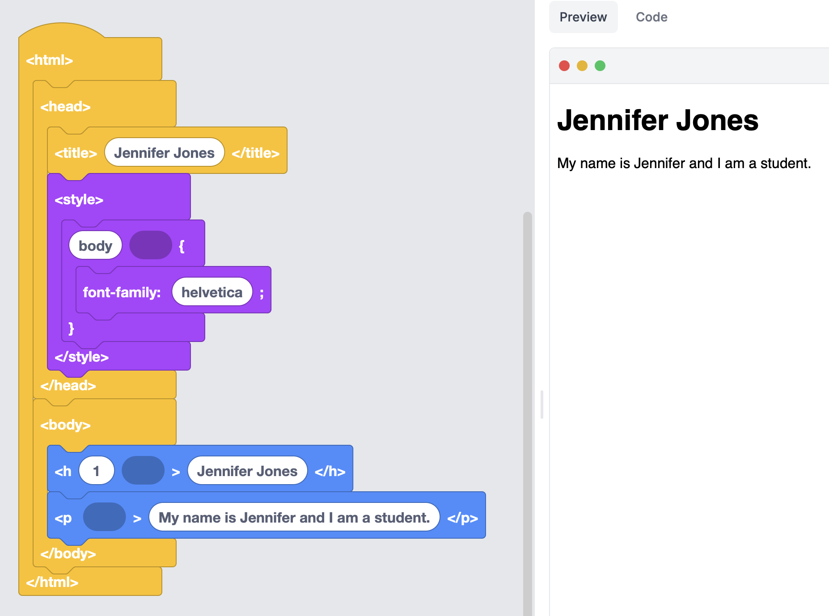Edit the title text field Jennifer Jones

tap(164, 153)
